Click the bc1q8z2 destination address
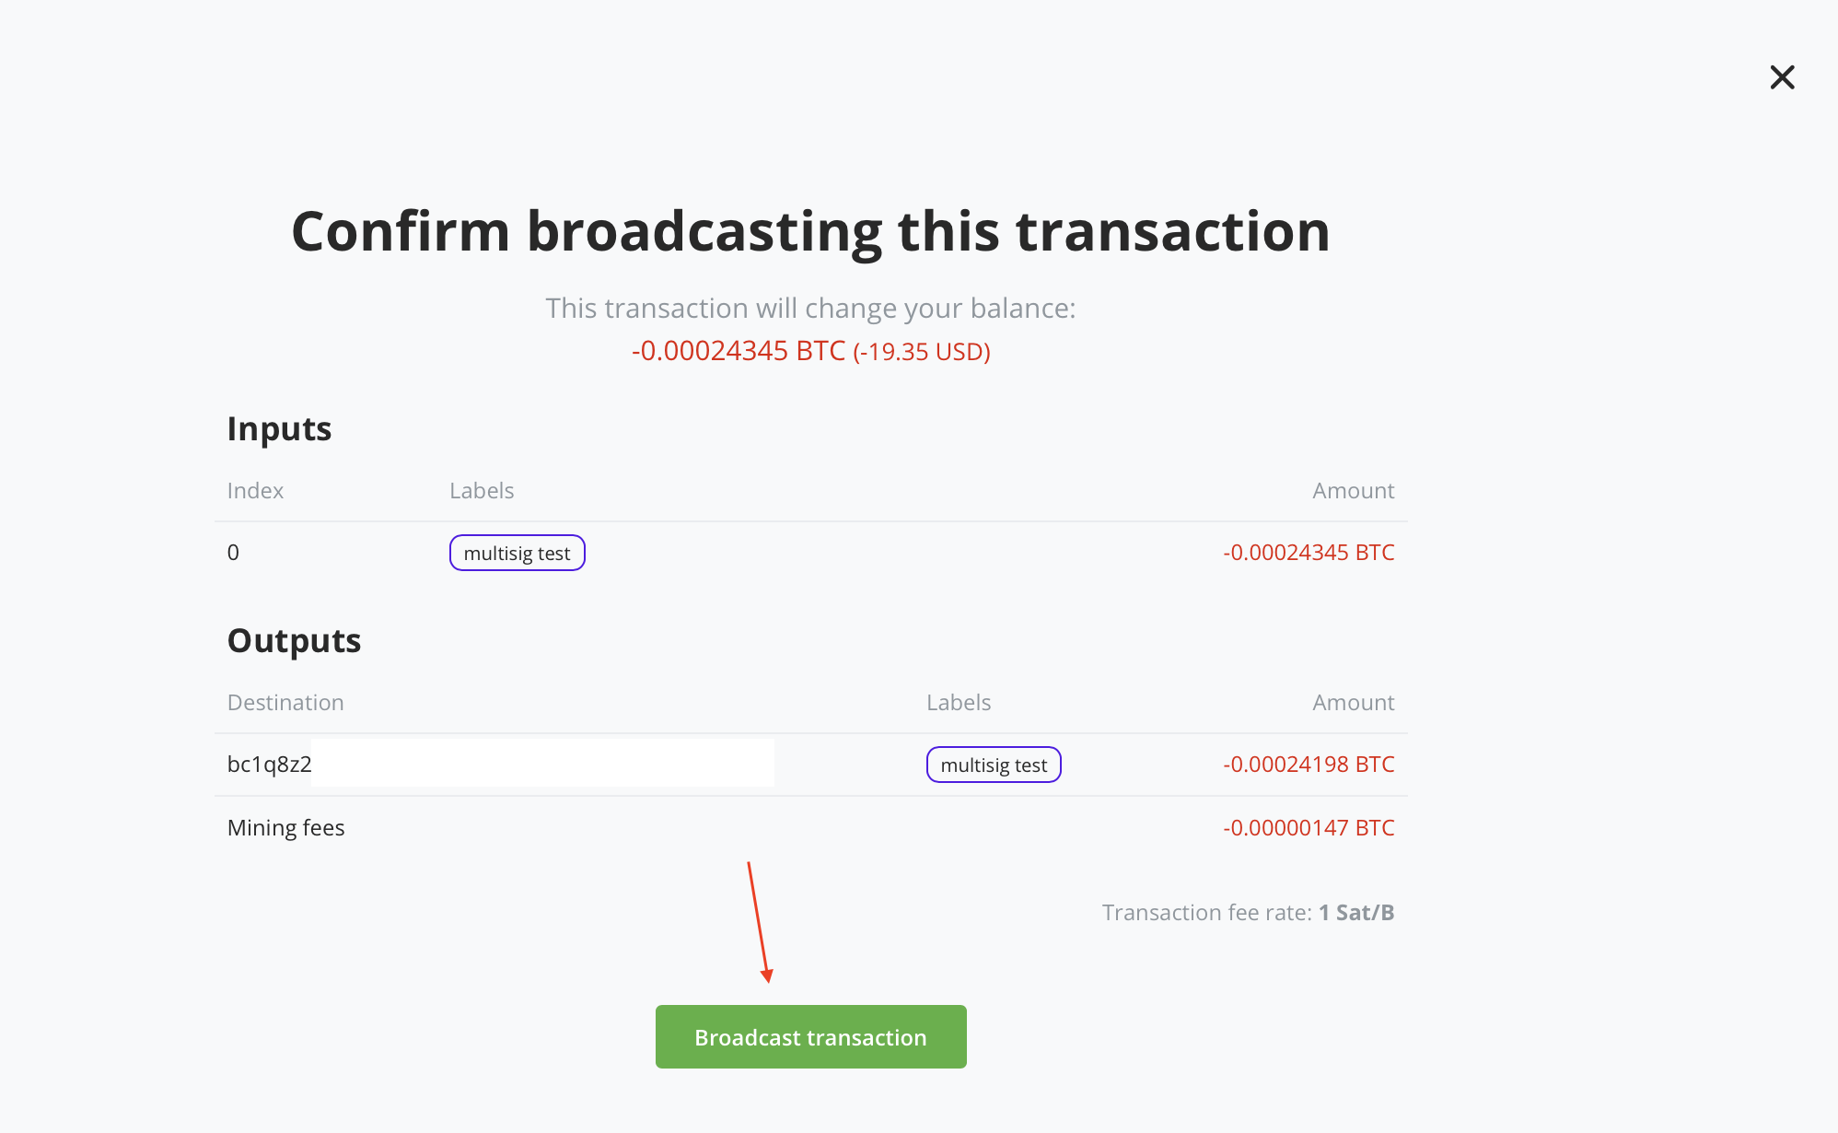The height and width of the screenshot is (1133, 1838). click(269, 764)
